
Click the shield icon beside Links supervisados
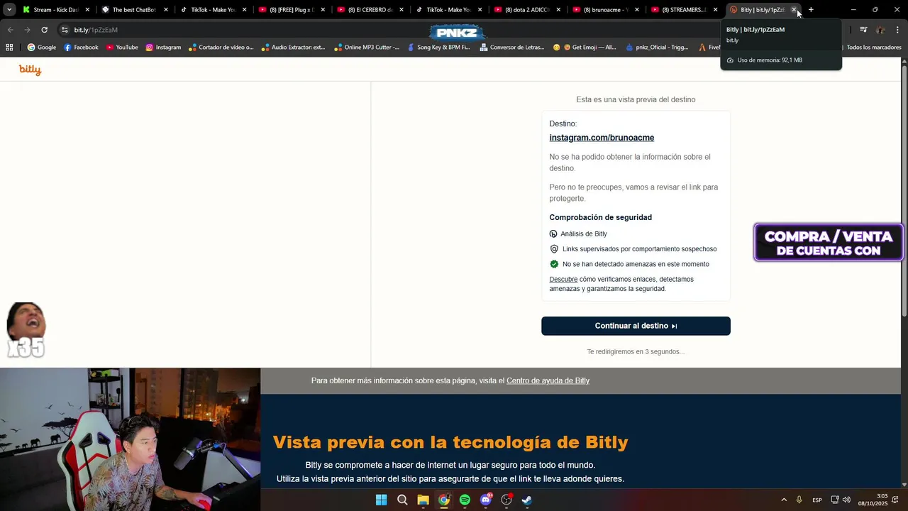[554, 249]
